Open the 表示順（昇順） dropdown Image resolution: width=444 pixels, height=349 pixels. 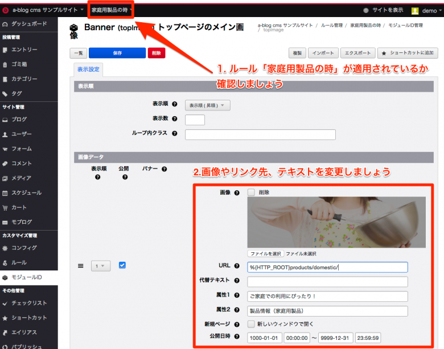pyautogui.click(x=207, y=105)
